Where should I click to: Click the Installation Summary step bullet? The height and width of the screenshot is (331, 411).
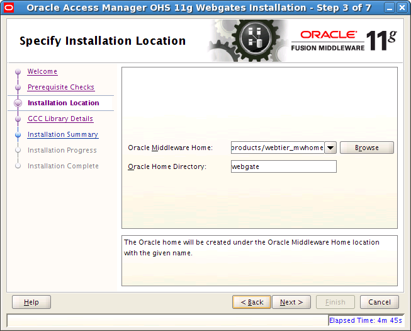coord(18,135)
